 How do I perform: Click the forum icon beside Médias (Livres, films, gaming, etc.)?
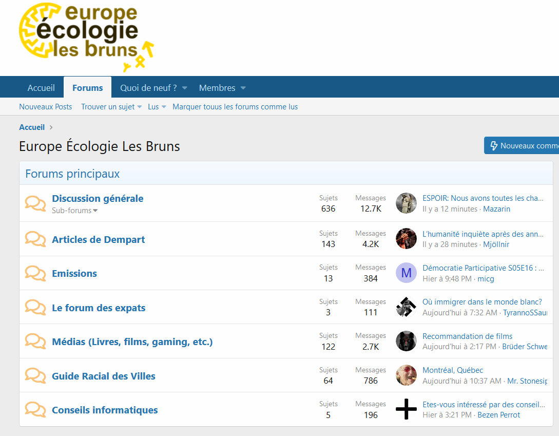[35, 342]
